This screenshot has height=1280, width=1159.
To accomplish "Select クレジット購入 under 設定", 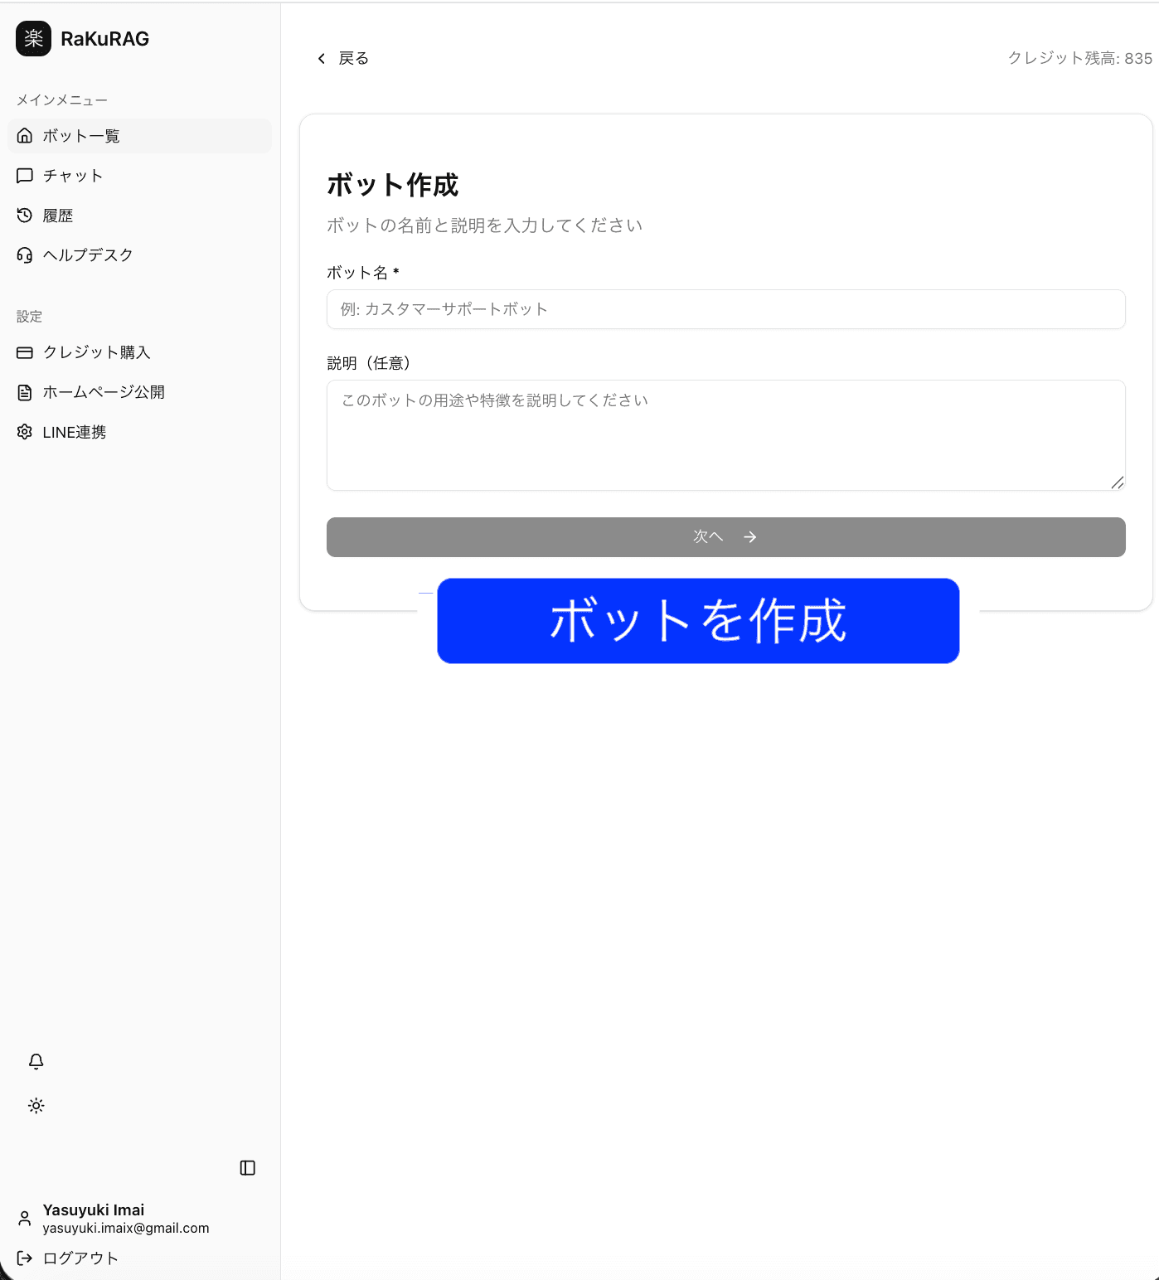I will (x=97, y=352).
